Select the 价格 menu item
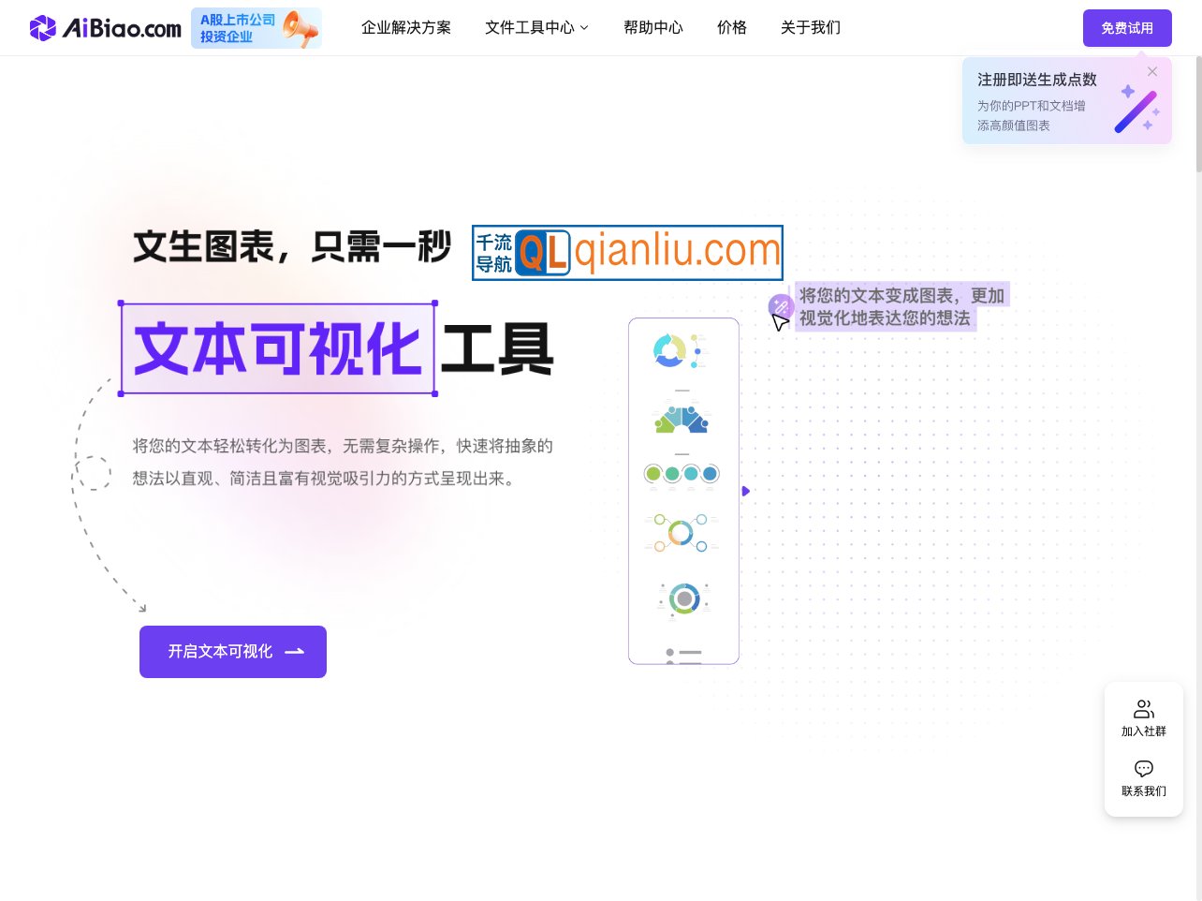The image size is (1202, 901). [x=732, y=28]
